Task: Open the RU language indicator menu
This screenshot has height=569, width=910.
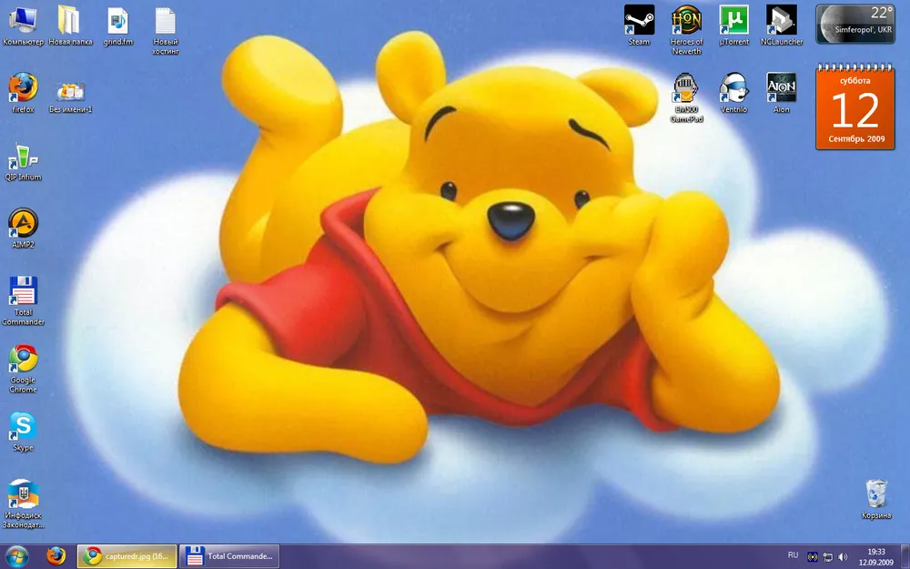Action: [x=793, y=555]
